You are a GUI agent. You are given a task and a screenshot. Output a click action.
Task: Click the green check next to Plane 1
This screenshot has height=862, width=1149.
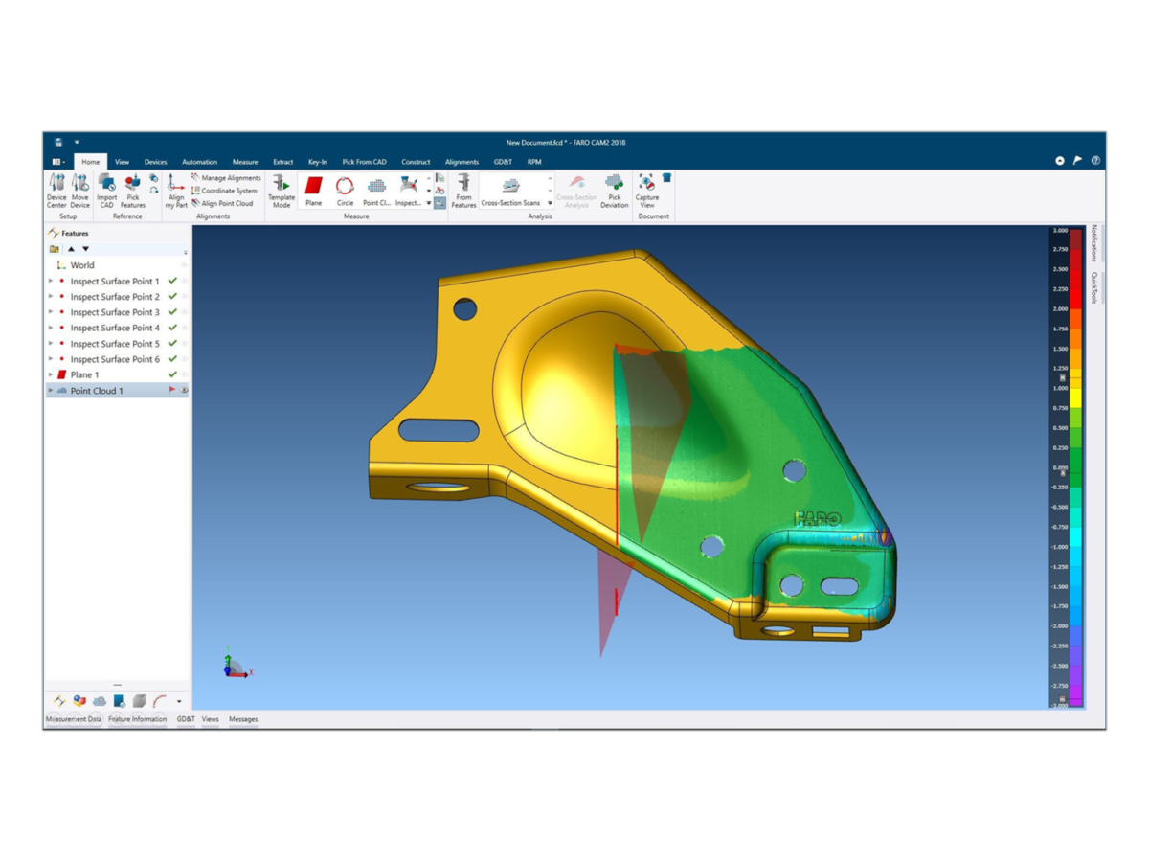pos(171,375)
